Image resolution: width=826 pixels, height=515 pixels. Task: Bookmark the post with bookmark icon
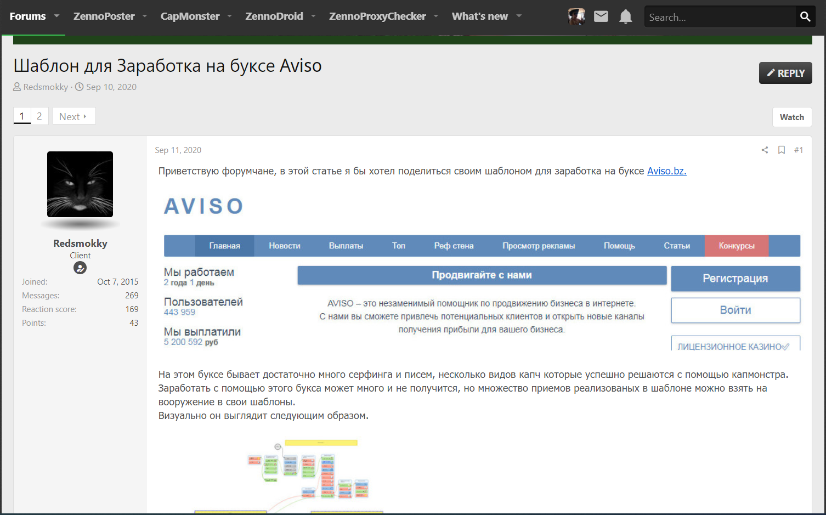782,150
